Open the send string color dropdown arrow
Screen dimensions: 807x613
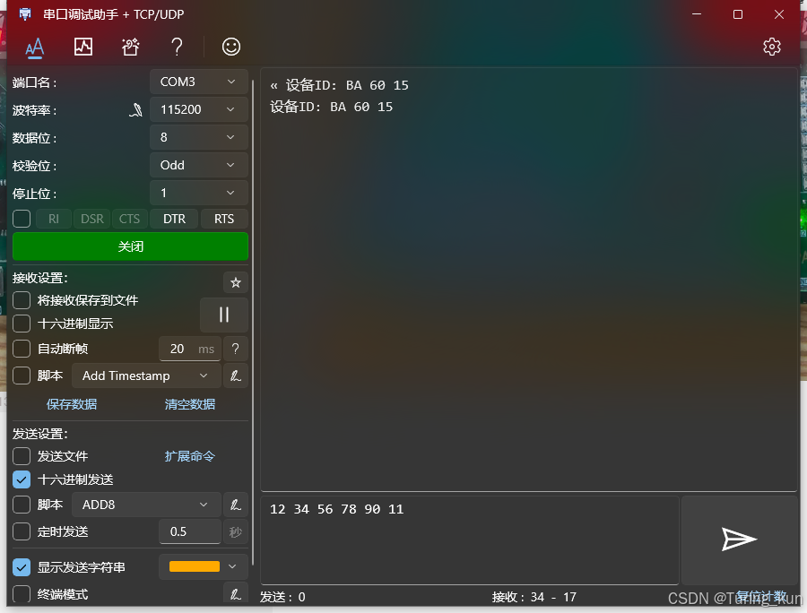(x=232, y=566)
